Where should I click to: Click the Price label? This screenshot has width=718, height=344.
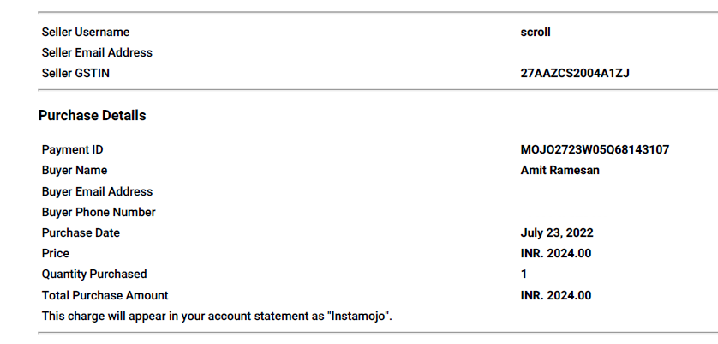click(x=56, y=254)
